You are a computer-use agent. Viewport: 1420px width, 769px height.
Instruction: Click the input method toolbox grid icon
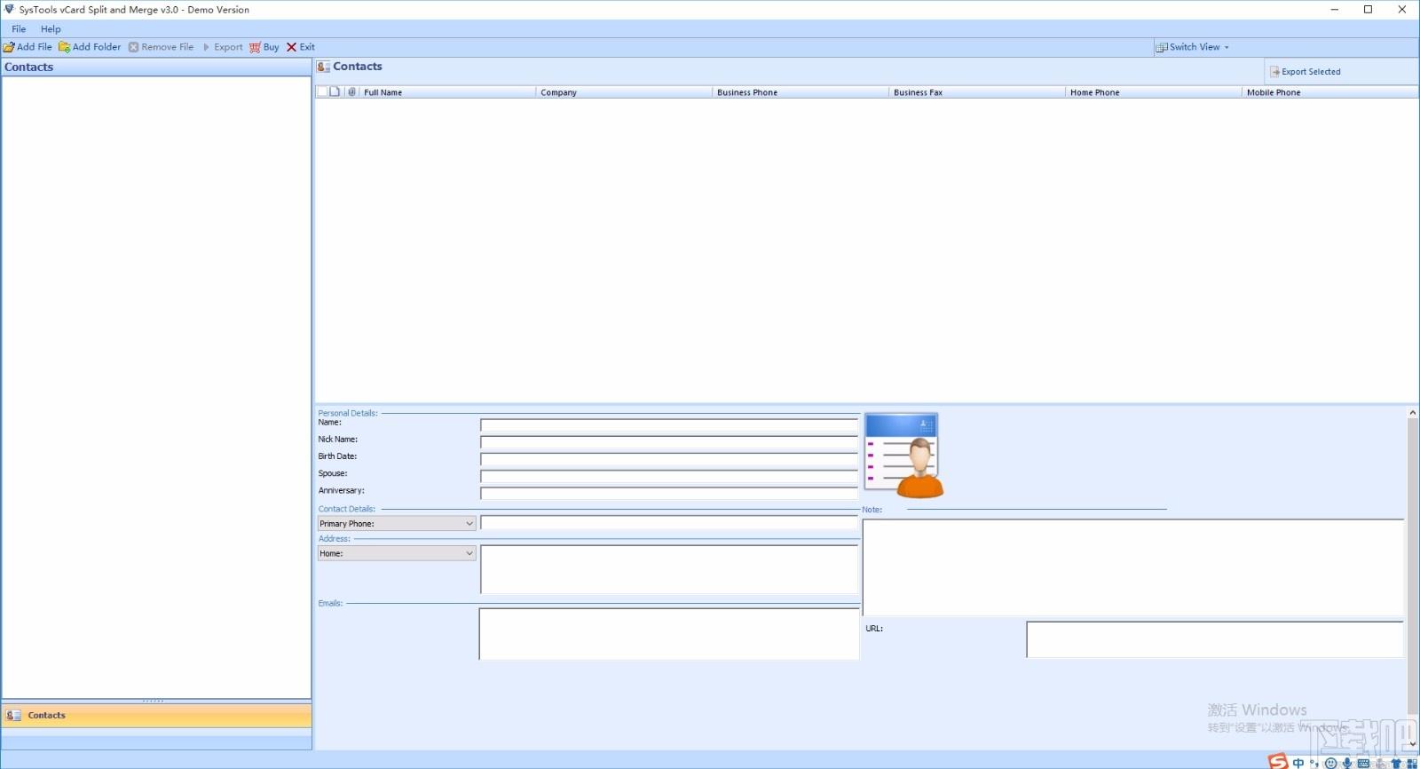1412,763
